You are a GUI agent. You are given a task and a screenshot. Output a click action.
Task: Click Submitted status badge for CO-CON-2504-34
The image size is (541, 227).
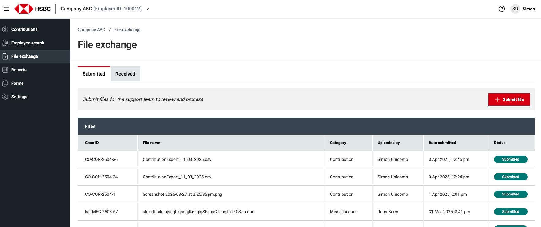click(511, 177)
